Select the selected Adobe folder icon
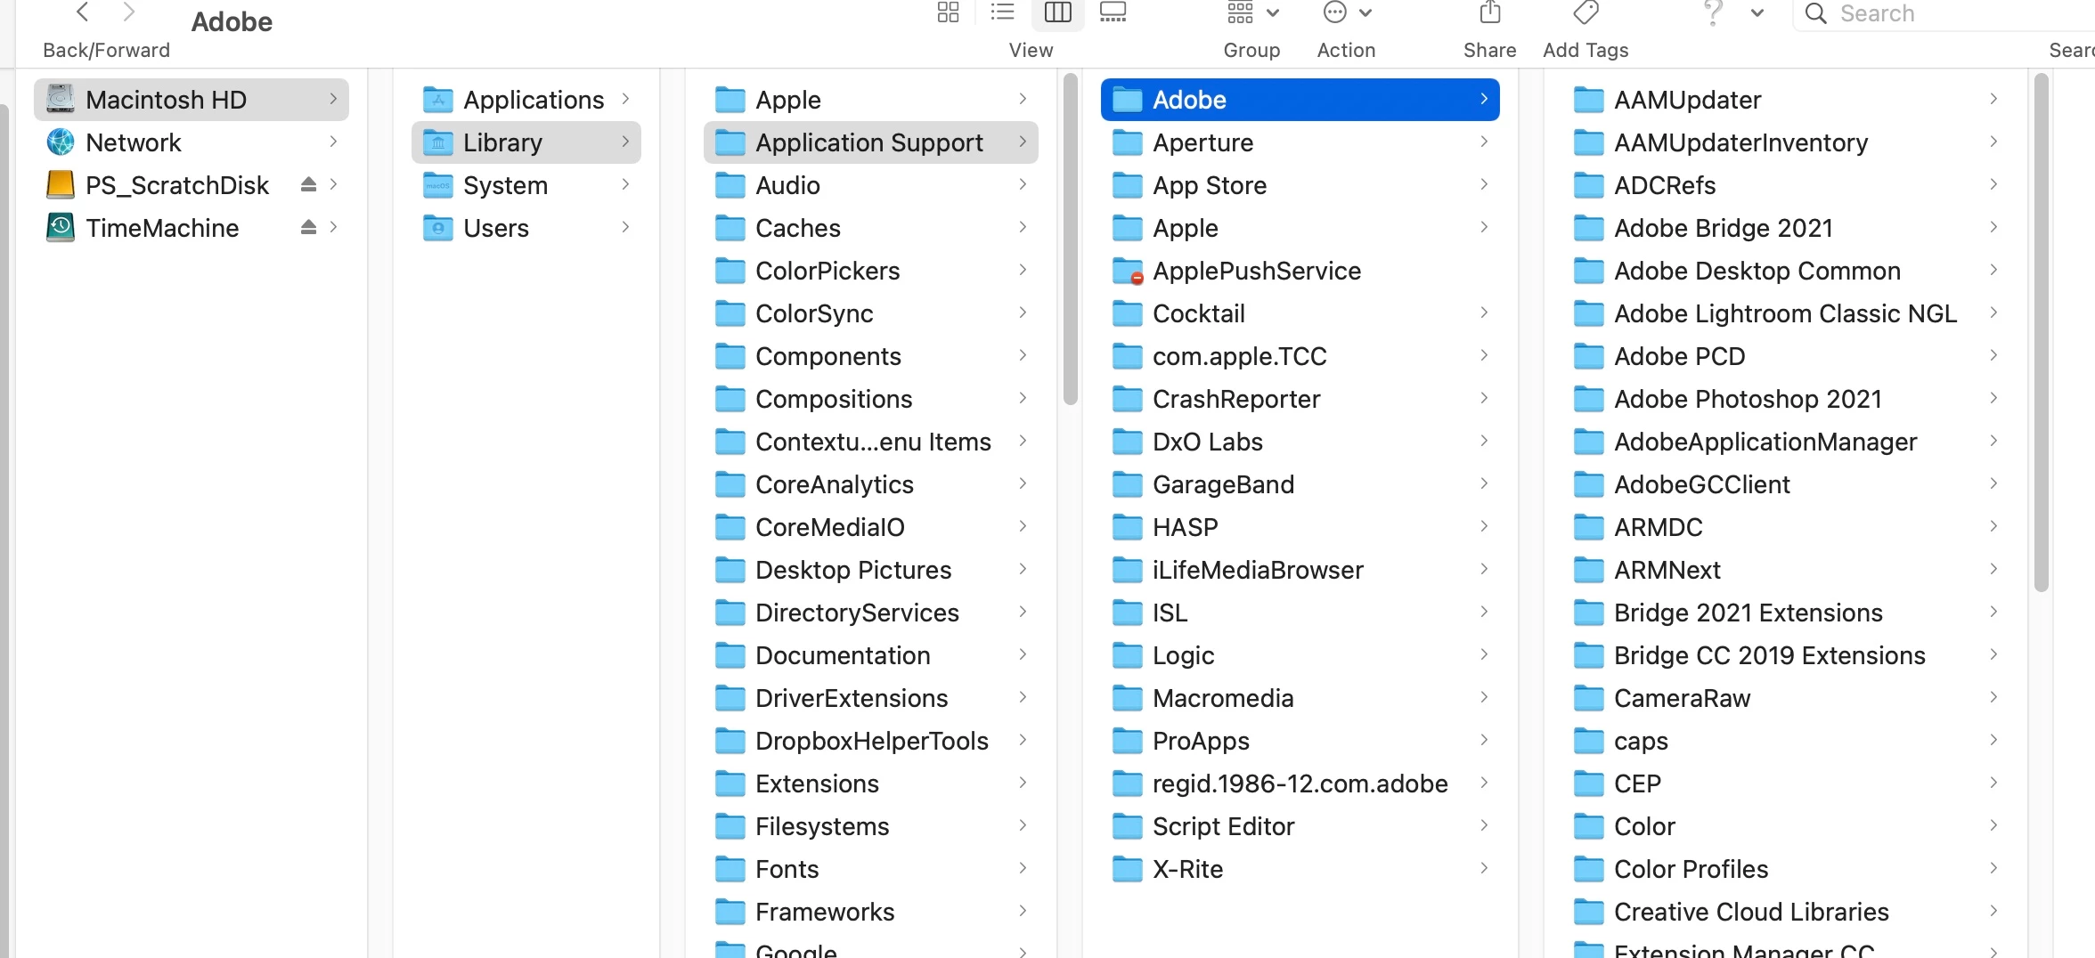Image resolution: width=2095 pixels, height=958 pixels. tap(1128, 99)
